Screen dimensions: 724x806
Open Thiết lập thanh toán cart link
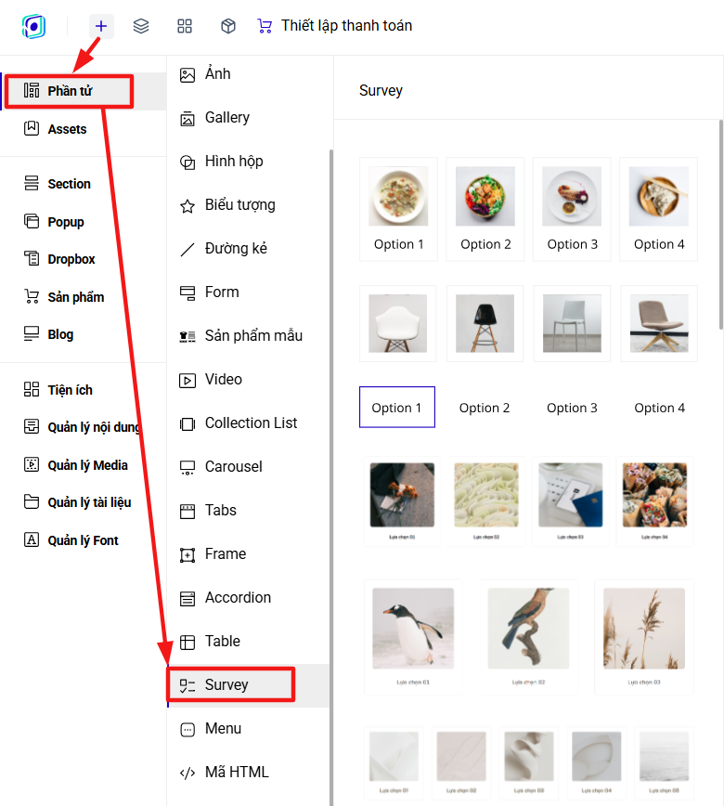coord(334,26)
